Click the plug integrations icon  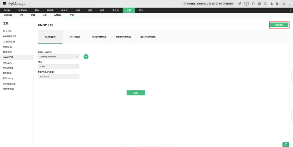point(278,4)
